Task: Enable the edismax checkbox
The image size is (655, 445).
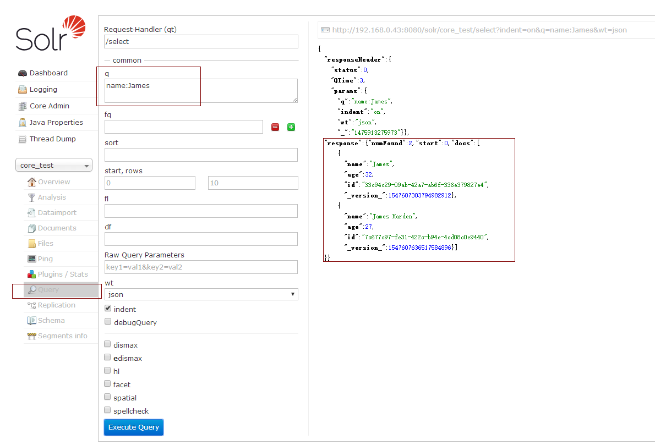Action: (107, 358)
